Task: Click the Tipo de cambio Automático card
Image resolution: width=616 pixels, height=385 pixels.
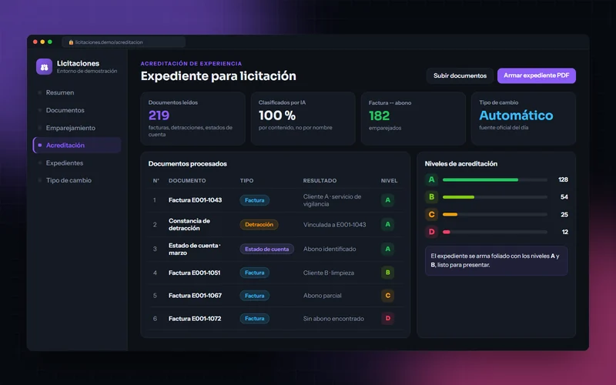Action: (x=524, y=119)
